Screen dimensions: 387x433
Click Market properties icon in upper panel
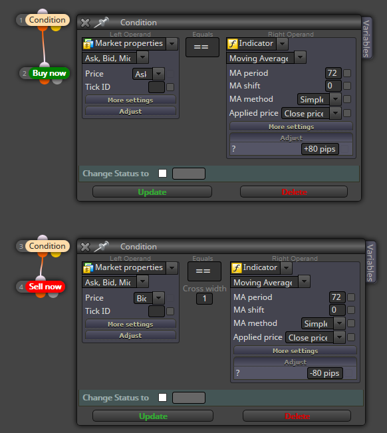click(88, 44)
